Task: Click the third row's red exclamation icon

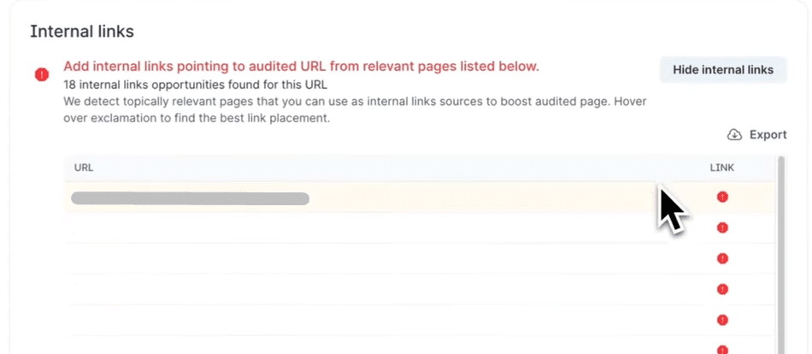Action: [722, 258]
